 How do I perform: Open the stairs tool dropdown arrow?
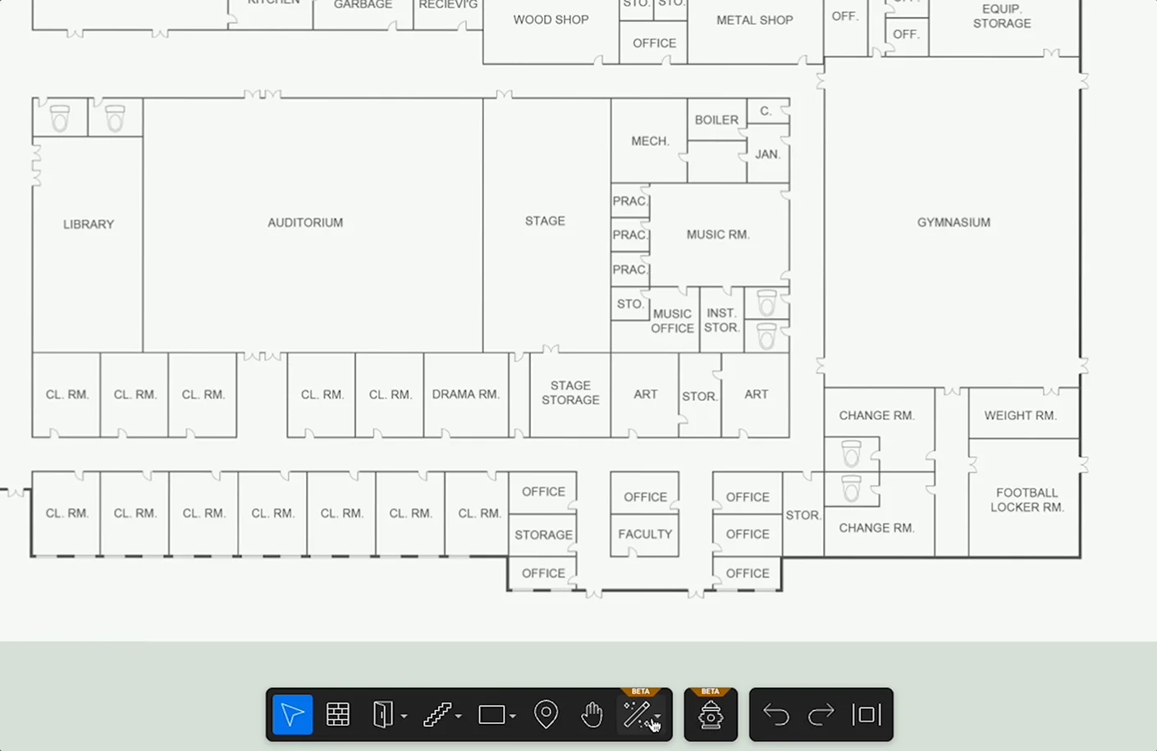click(x=458, y=717)
